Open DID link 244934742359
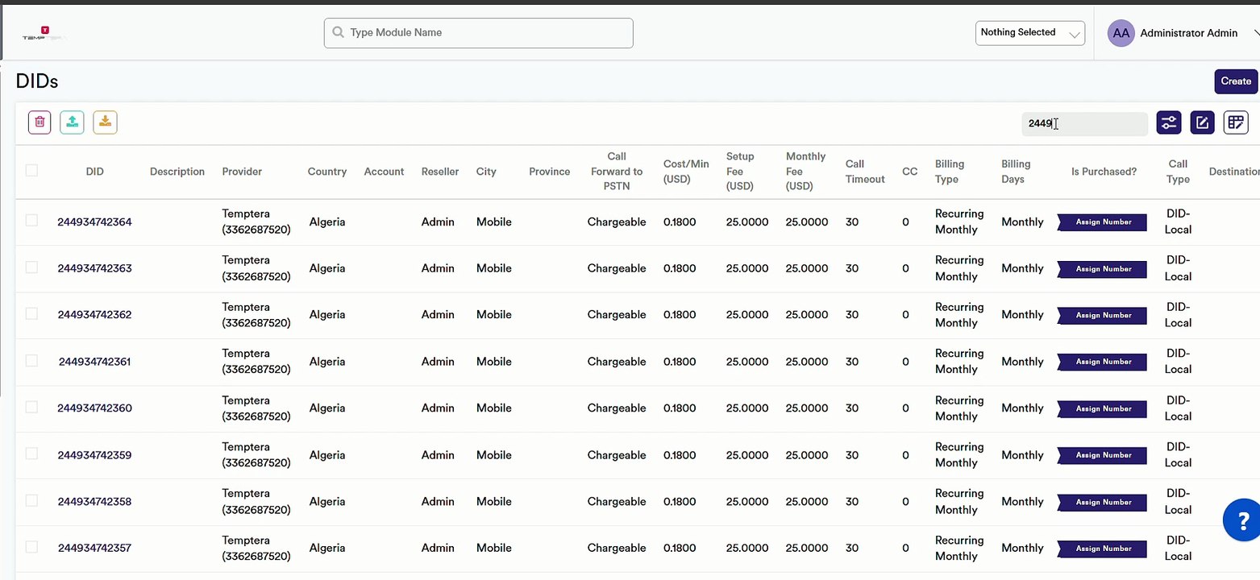This screenshot has height=580, width=1260. tap(94, 455)
